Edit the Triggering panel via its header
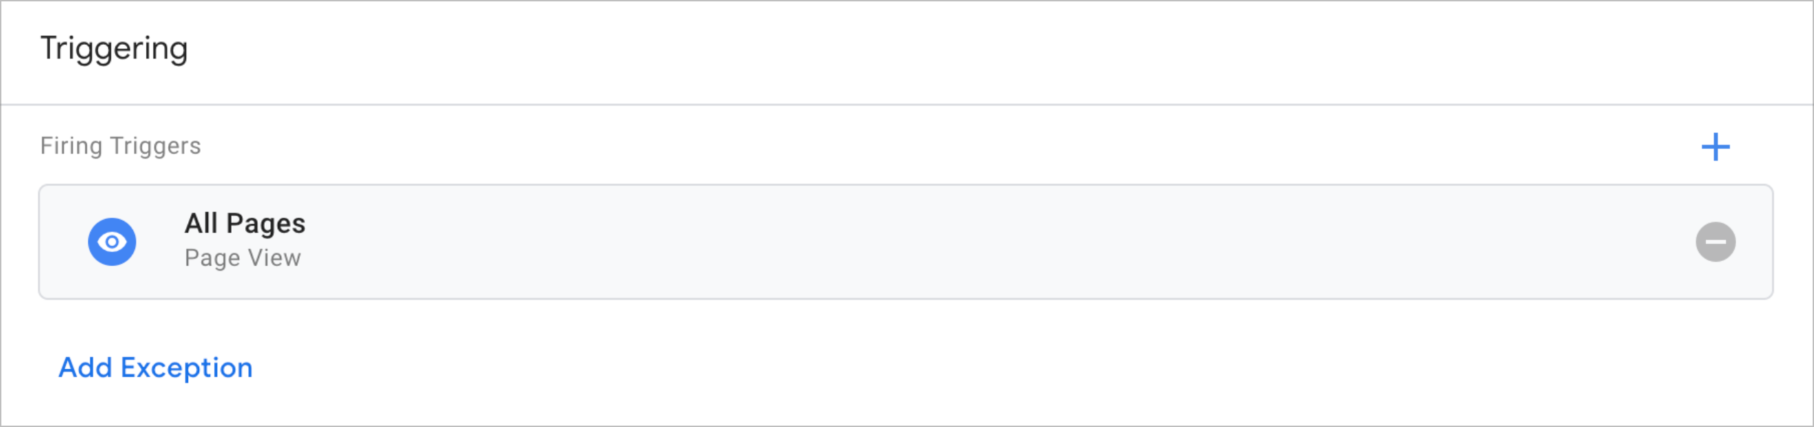Viewport: 1814px width, 427px height. point(114,48)
